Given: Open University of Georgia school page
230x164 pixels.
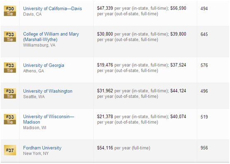Looking at the screenshot, I should coord(44,65).
